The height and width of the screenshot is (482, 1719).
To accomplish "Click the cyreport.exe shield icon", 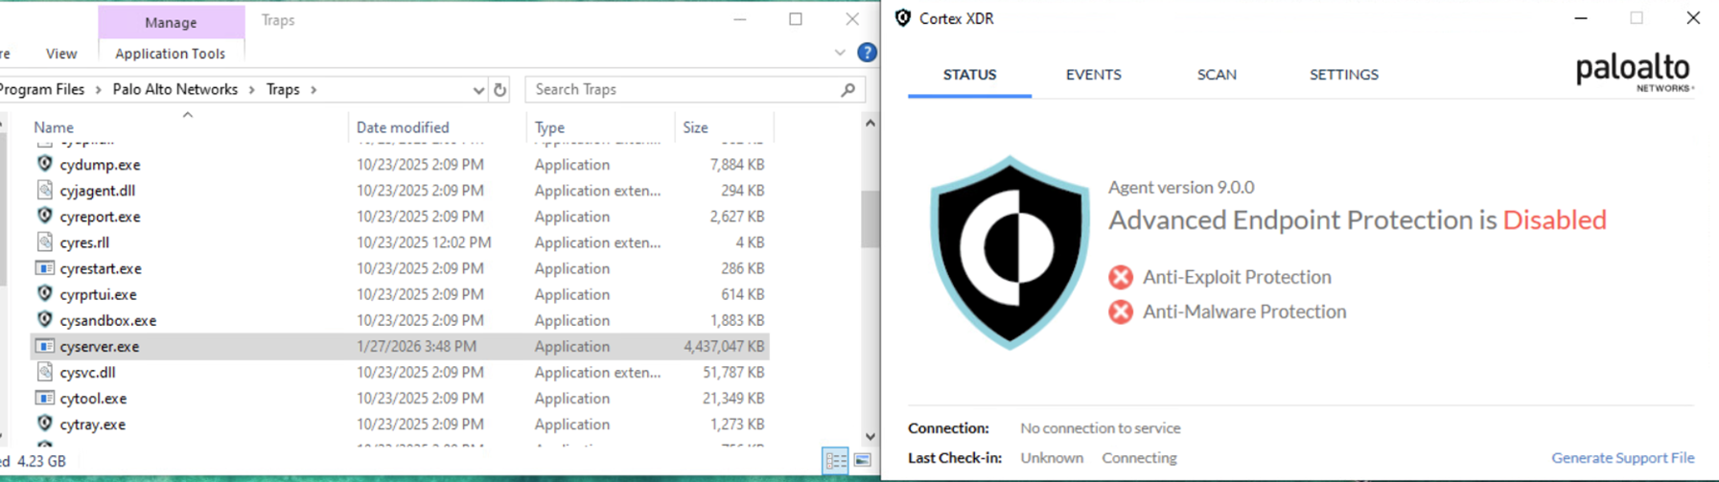I will click(44, 216).
